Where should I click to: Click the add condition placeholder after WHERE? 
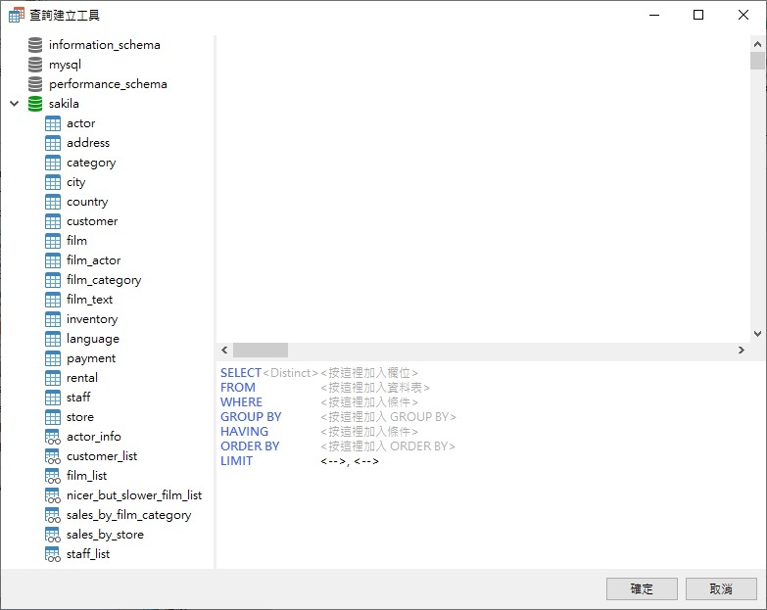coord(369,402)
